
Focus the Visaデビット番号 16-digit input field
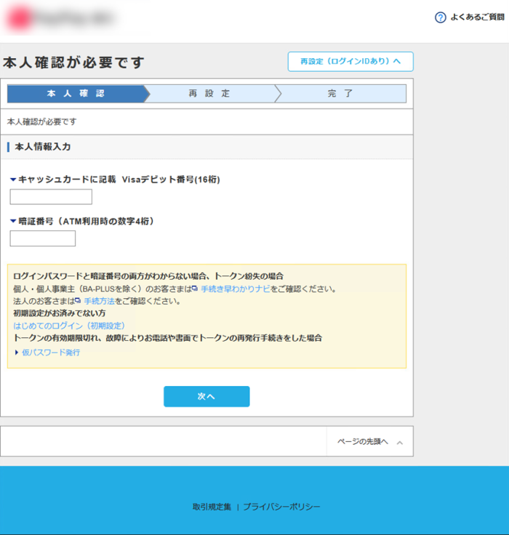point(51,197)
